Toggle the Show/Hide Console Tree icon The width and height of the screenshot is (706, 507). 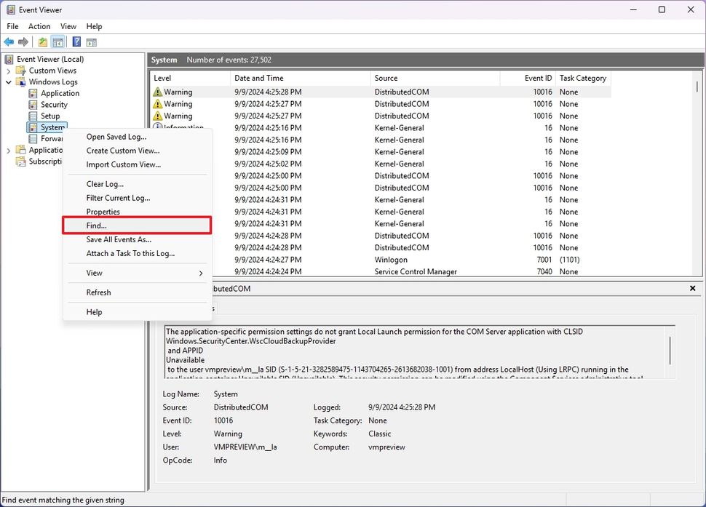(x=58, y=41)
